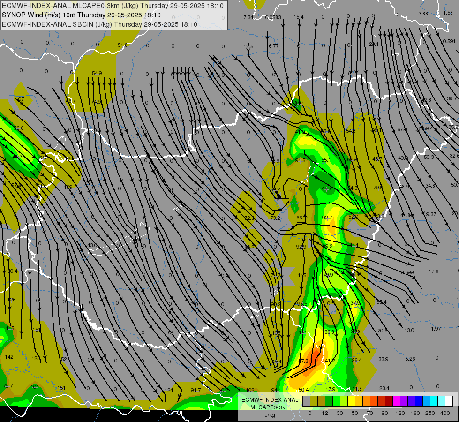
Task: Click the map value 126
Action: 11,300
